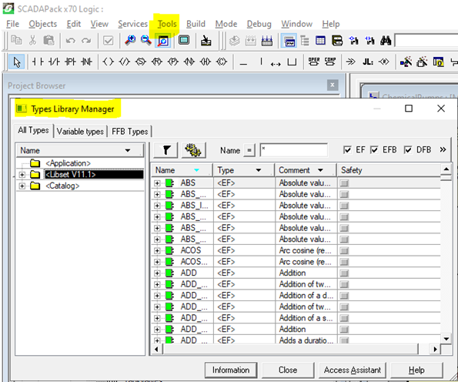
Task: Toggle Safety box for 'Addition of a s...' row
Action: click(x=344, y=318)
